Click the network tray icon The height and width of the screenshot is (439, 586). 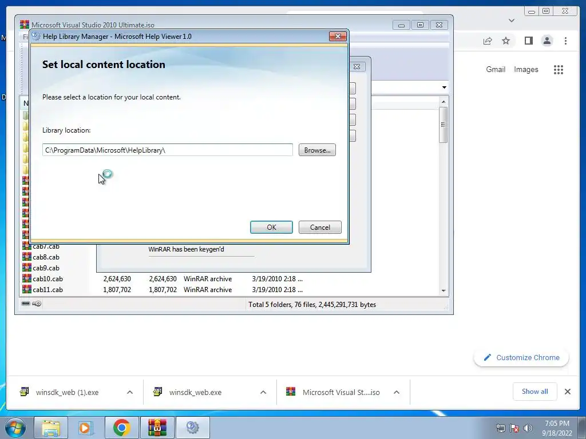(500, 428)
